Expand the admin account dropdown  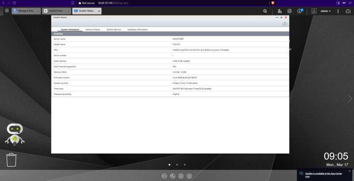point(326,11)
